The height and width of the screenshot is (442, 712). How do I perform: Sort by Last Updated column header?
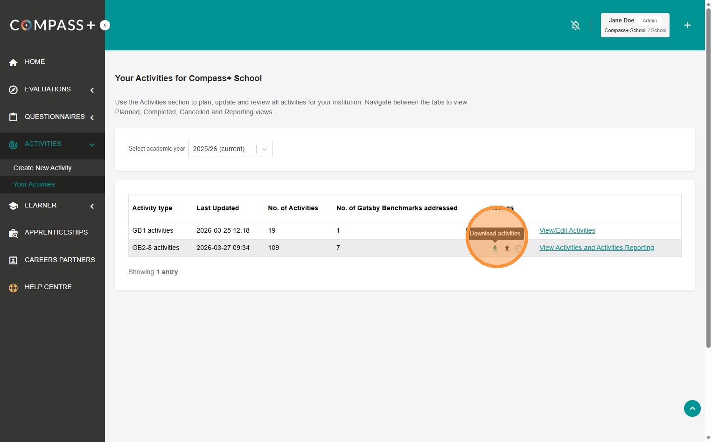pos(217,208)
